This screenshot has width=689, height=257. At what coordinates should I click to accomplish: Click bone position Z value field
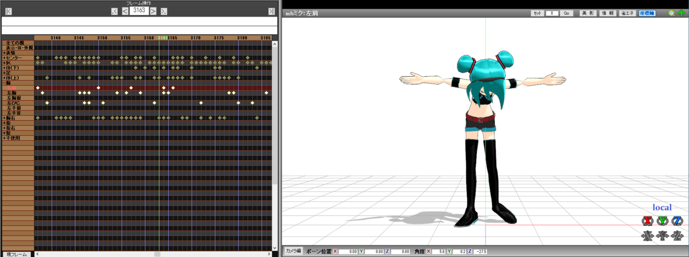point(401,251)
